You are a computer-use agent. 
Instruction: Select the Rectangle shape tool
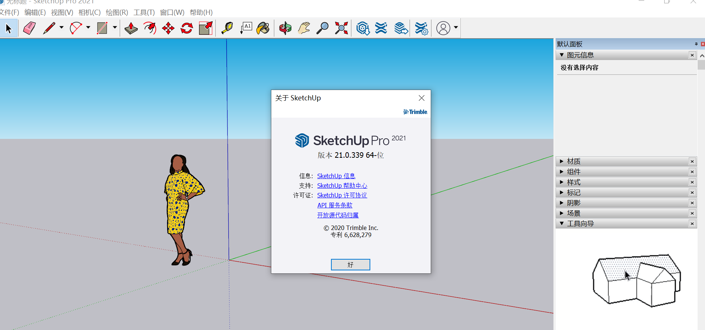pos(102,28)
